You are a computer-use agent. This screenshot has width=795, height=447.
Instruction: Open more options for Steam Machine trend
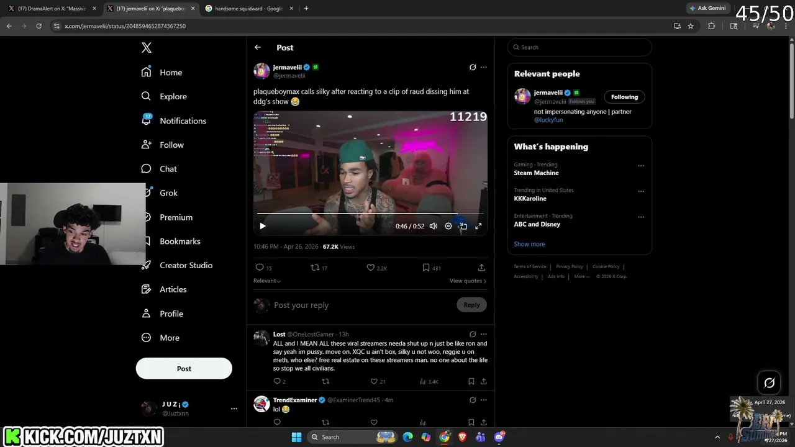coord(641,166)
